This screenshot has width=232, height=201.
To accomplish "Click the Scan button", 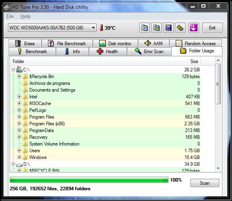I will coord(205,183).
